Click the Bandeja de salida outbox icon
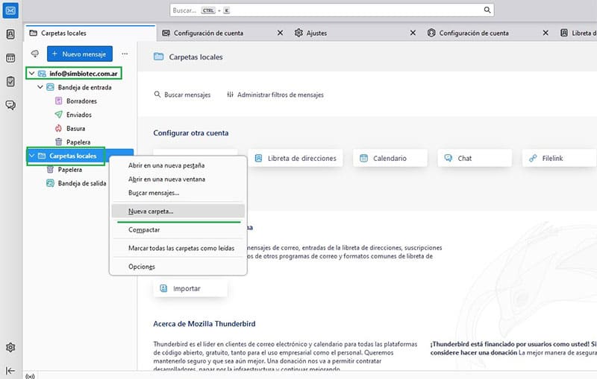Viewport: 597px width, 379px height. click(x=50, y=183)
